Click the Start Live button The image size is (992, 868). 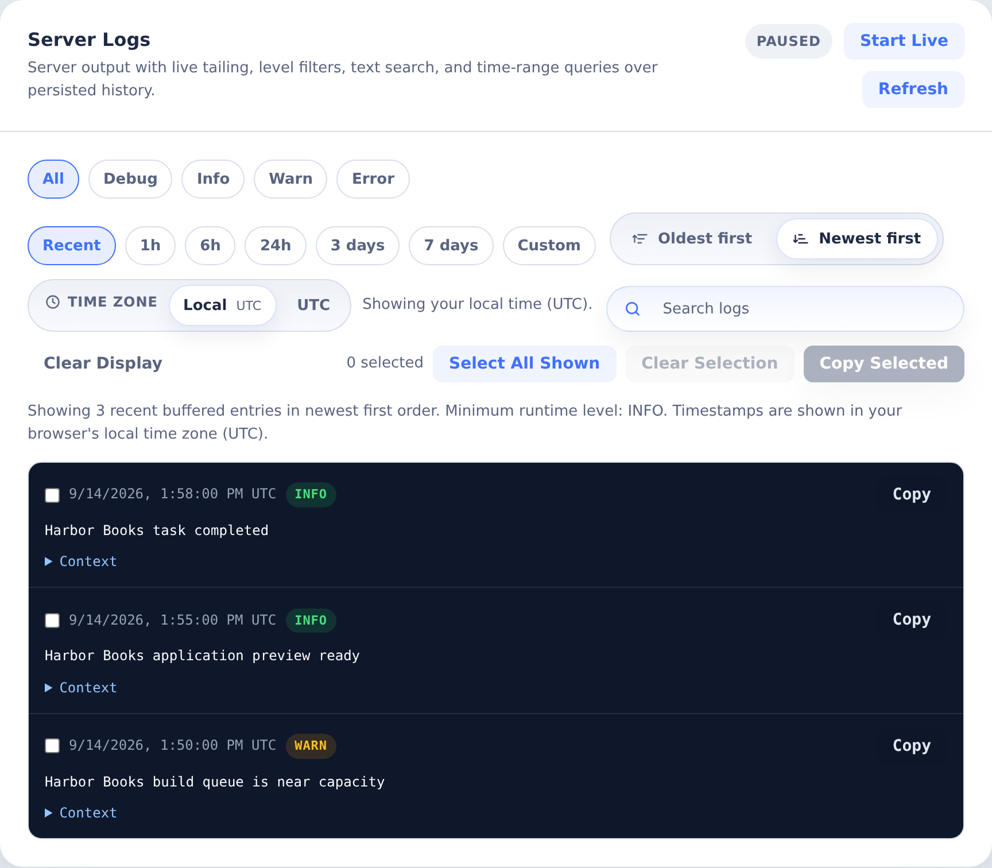(904, 41)
